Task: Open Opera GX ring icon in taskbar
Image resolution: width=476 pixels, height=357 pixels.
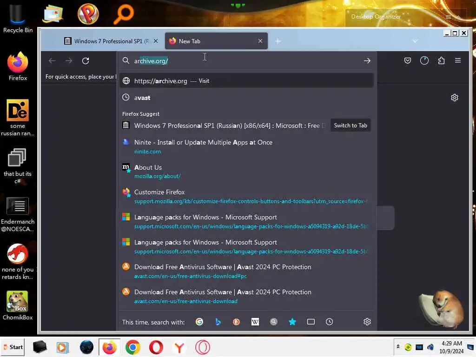Action: pyautogui.click(x=203, y=347)
